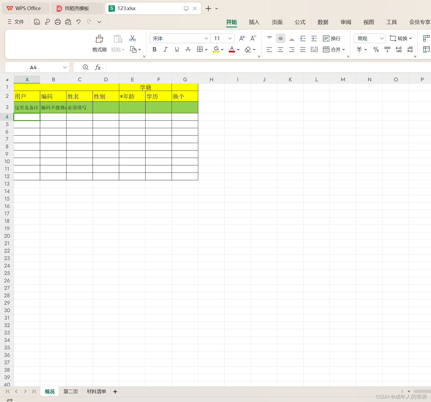Open the Review (审阅) ribbon tab
Viewport: 431px width, 402px height.
coord(346,22)
